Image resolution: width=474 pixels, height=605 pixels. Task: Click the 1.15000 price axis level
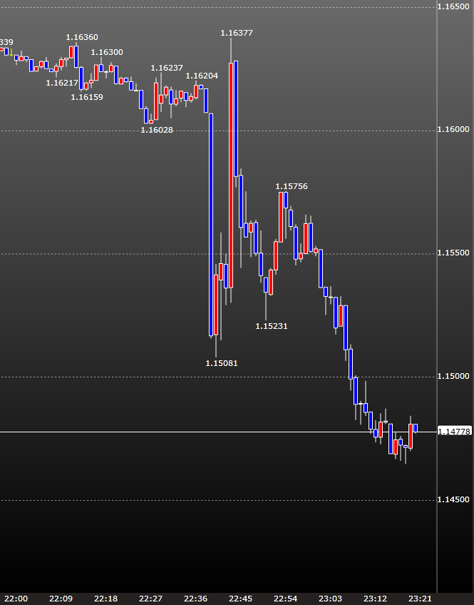453,376
